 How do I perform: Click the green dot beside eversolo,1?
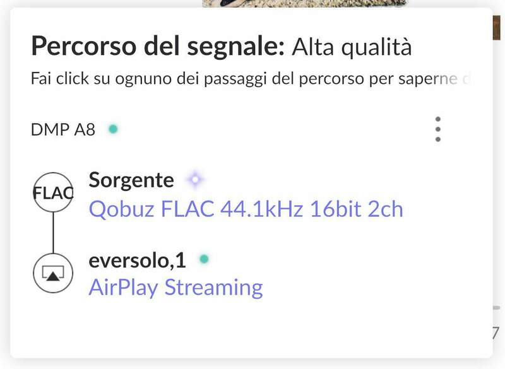point(203,259)
